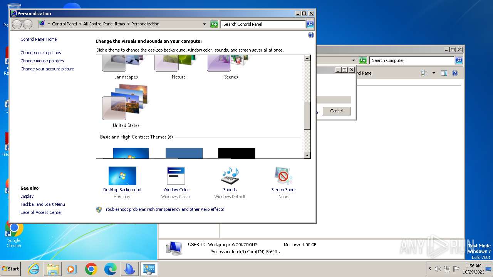The height and width of the screenshot is (277, 493).
Task: Open Change your account picture link
Action: point(47,69)
